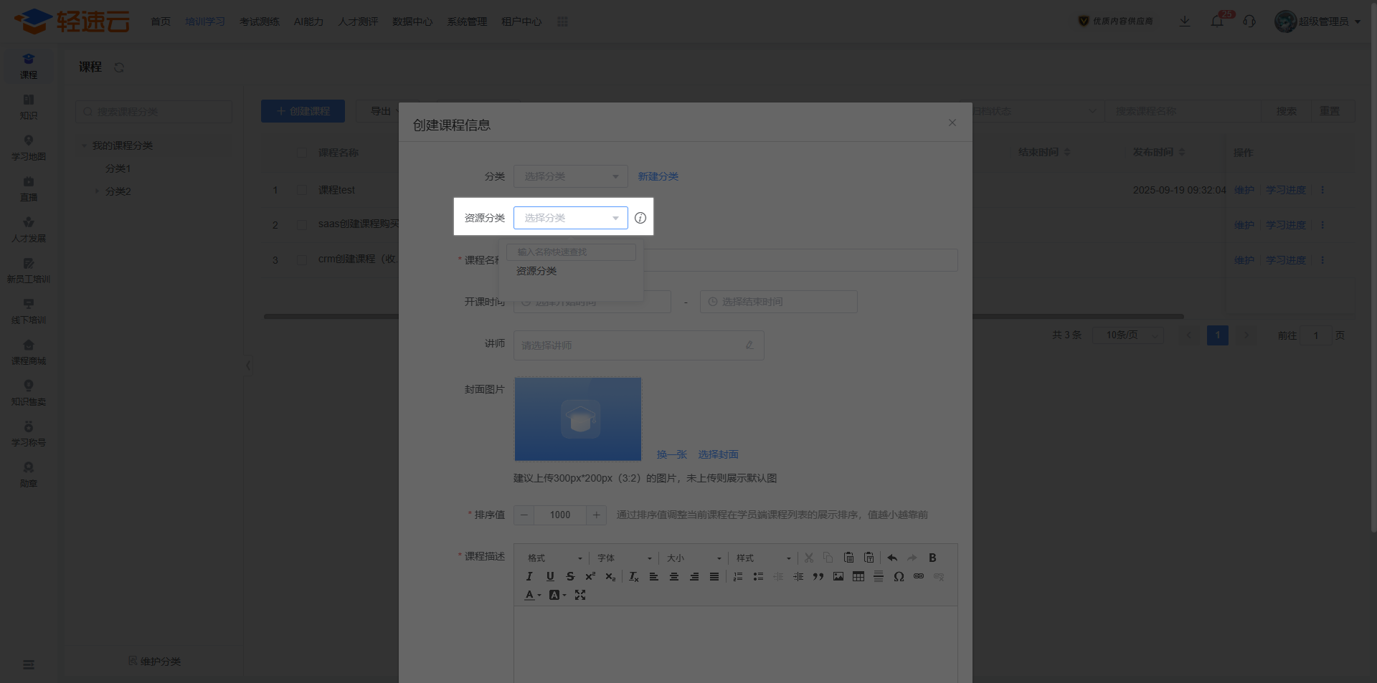Select the saas创建课程 row checkbox

click(x=302, y=224)
